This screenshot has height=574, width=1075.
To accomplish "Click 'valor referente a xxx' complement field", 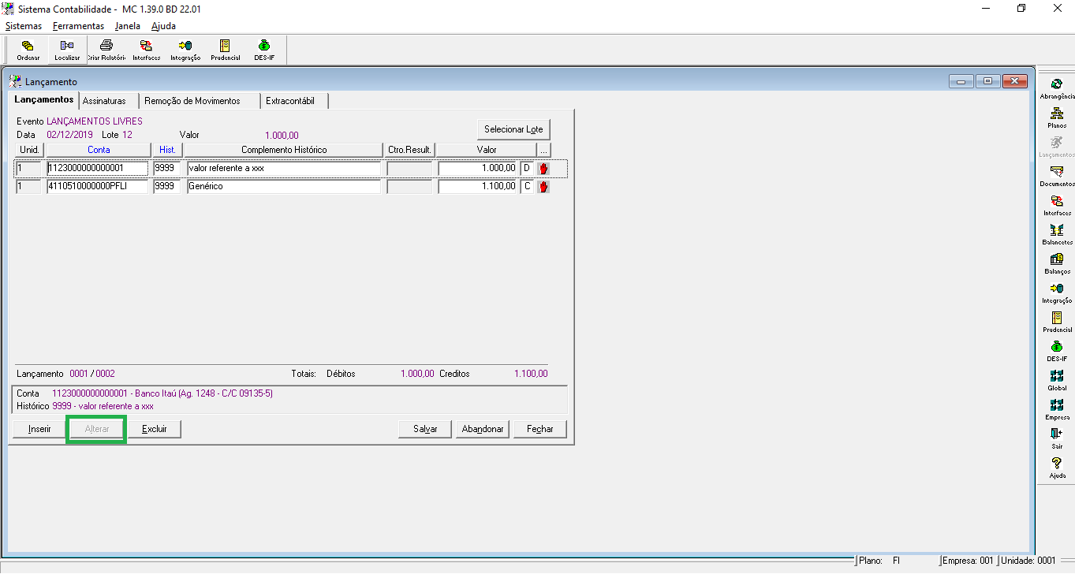I will pos(284,168).
